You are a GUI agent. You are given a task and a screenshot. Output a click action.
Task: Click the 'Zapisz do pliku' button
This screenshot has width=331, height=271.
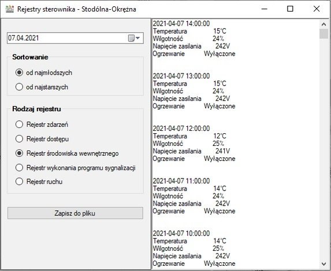coord(75,213)
